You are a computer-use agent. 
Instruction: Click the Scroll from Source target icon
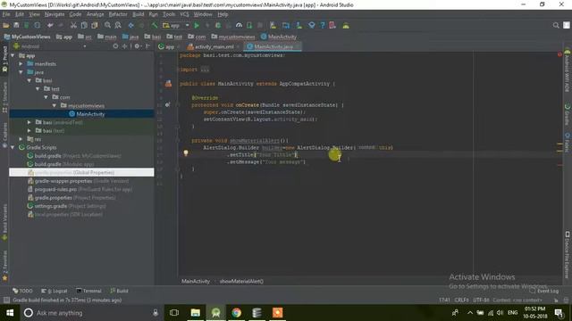(115, 46)
